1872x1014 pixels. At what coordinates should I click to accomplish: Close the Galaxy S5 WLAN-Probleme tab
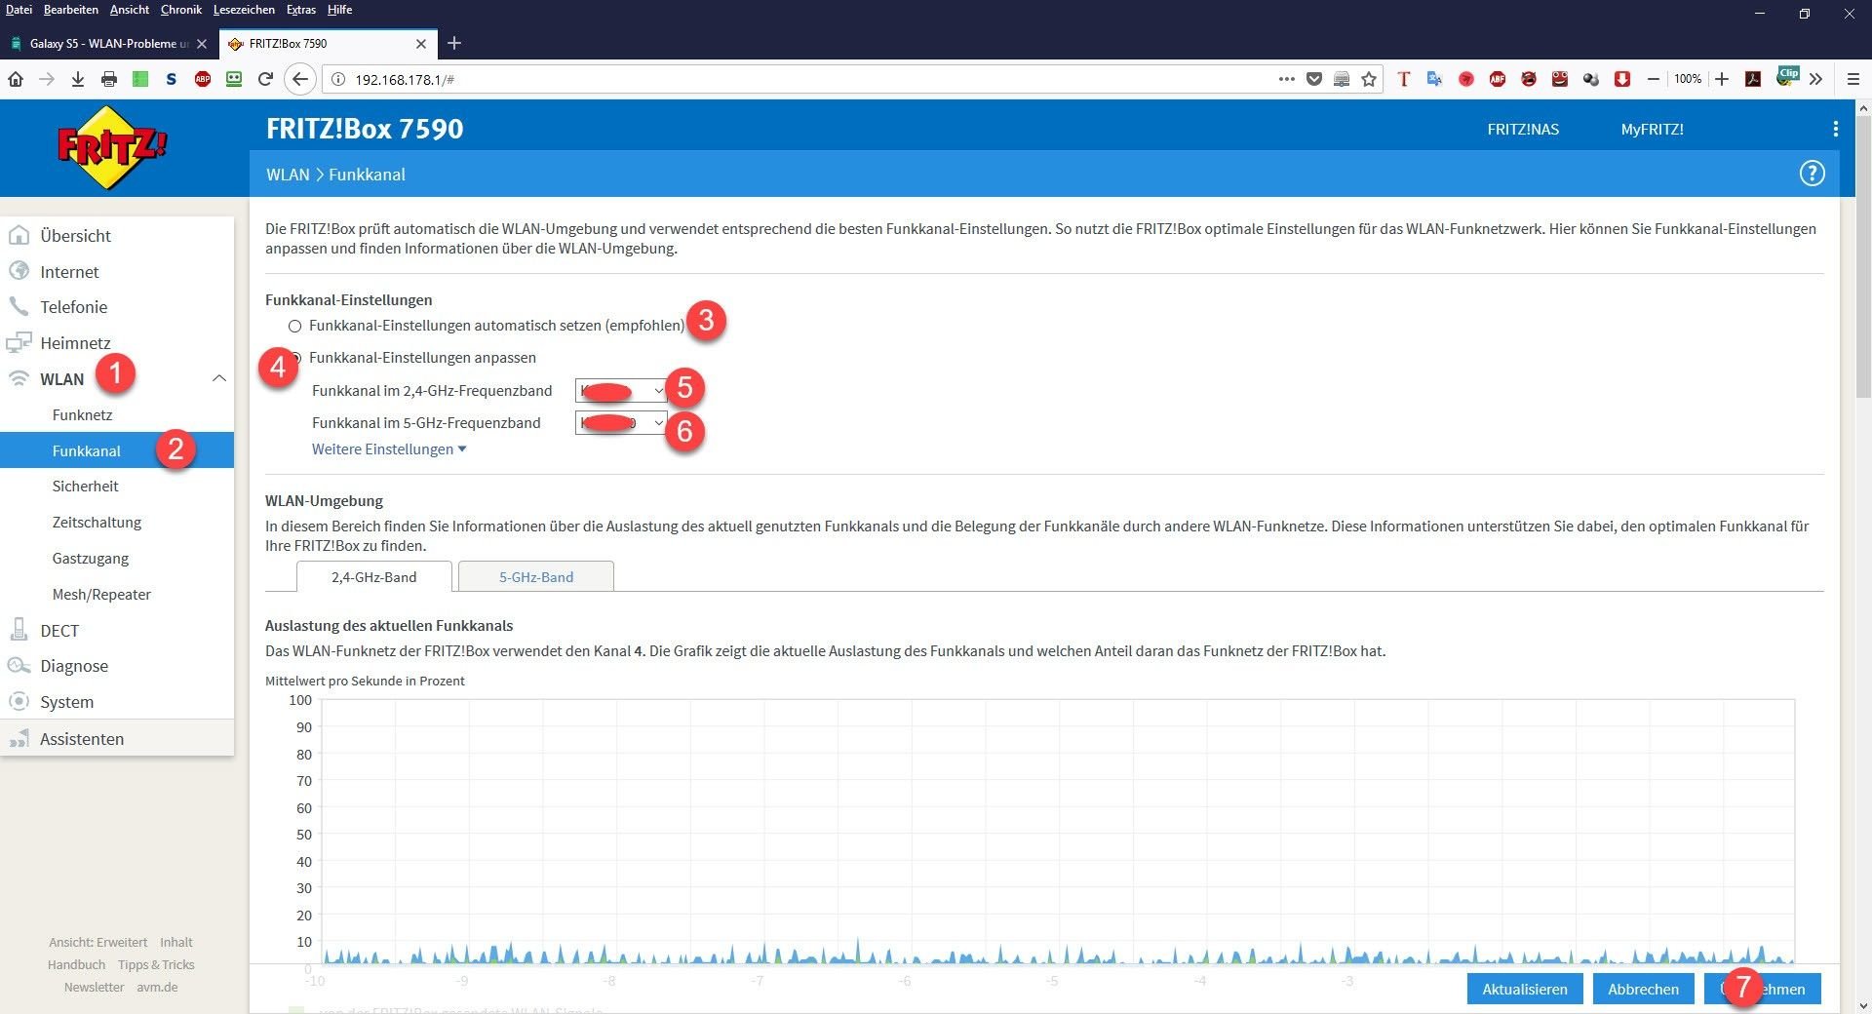202,43
